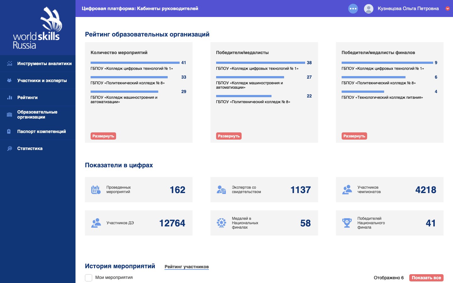Viewport: 453px width, 283px height.
Task: Open Образовательные организации menu item
Action: pyautogui.click(x=38, y=114)
